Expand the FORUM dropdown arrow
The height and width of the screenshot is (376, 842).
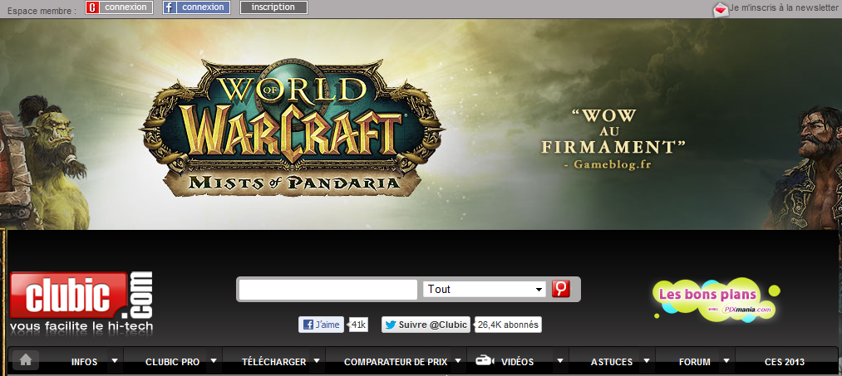click(726, 360)
